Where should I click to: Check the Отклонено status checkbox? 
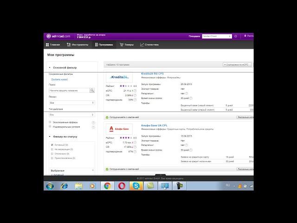point(52,154)
